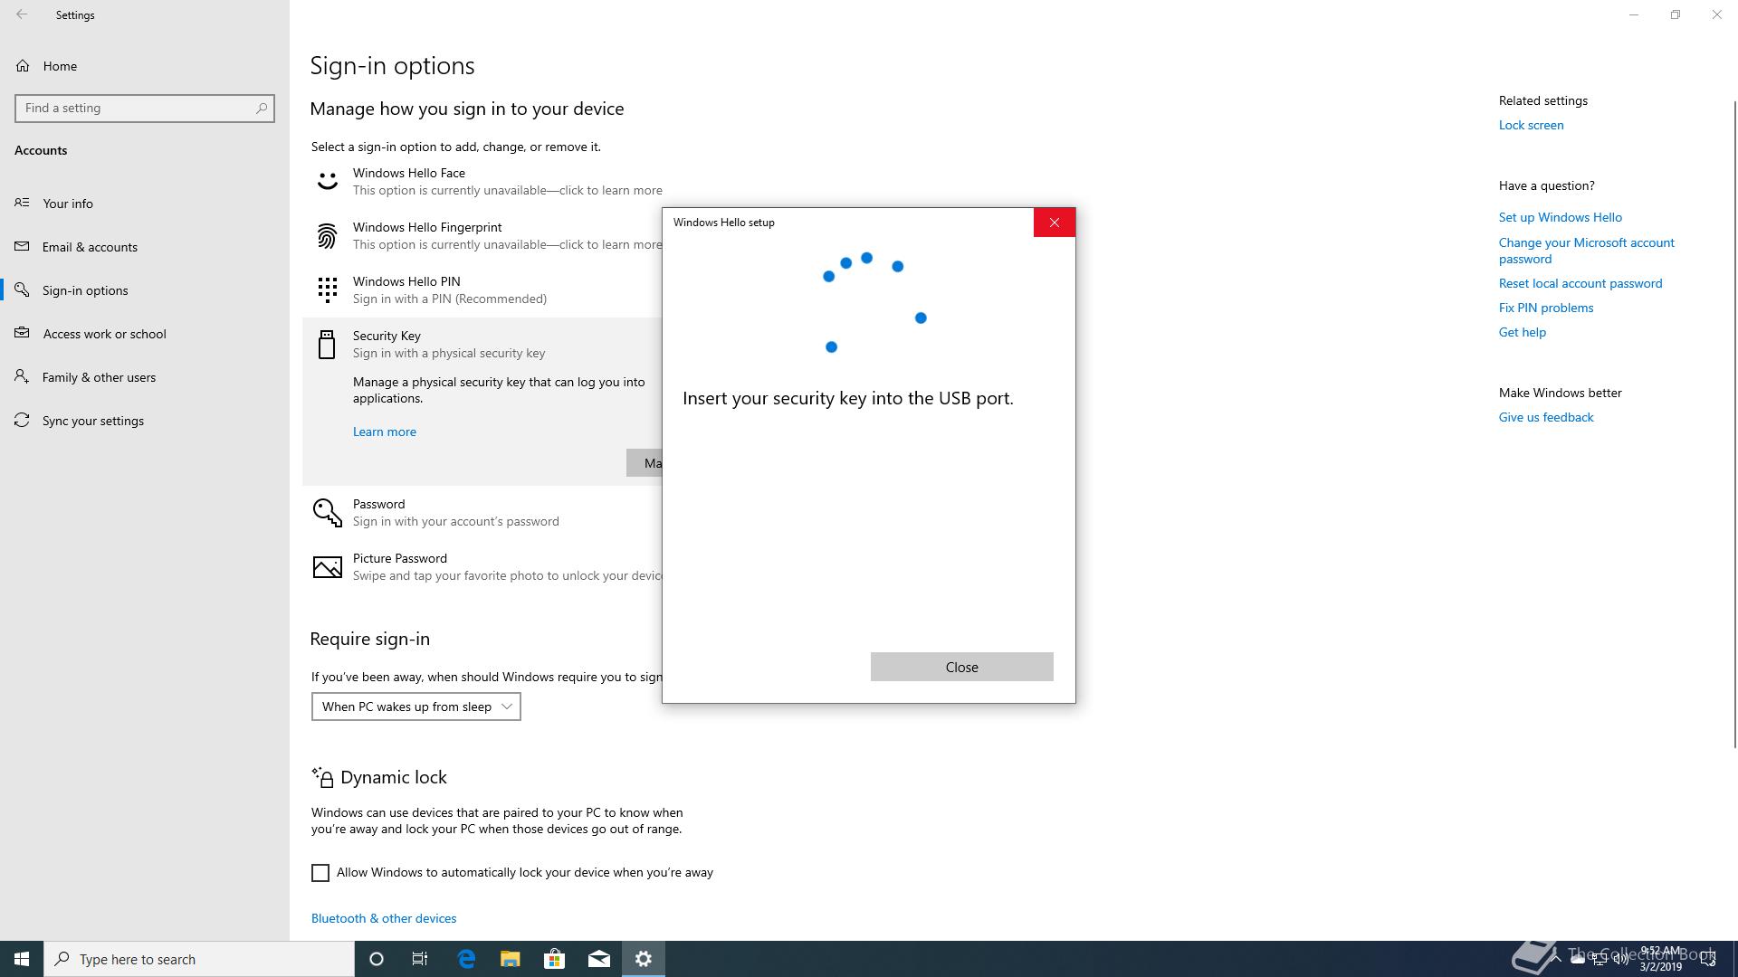Open Cortana from the taskbar
Screen dimensions: 1738x977
click(x=377, y=959)
